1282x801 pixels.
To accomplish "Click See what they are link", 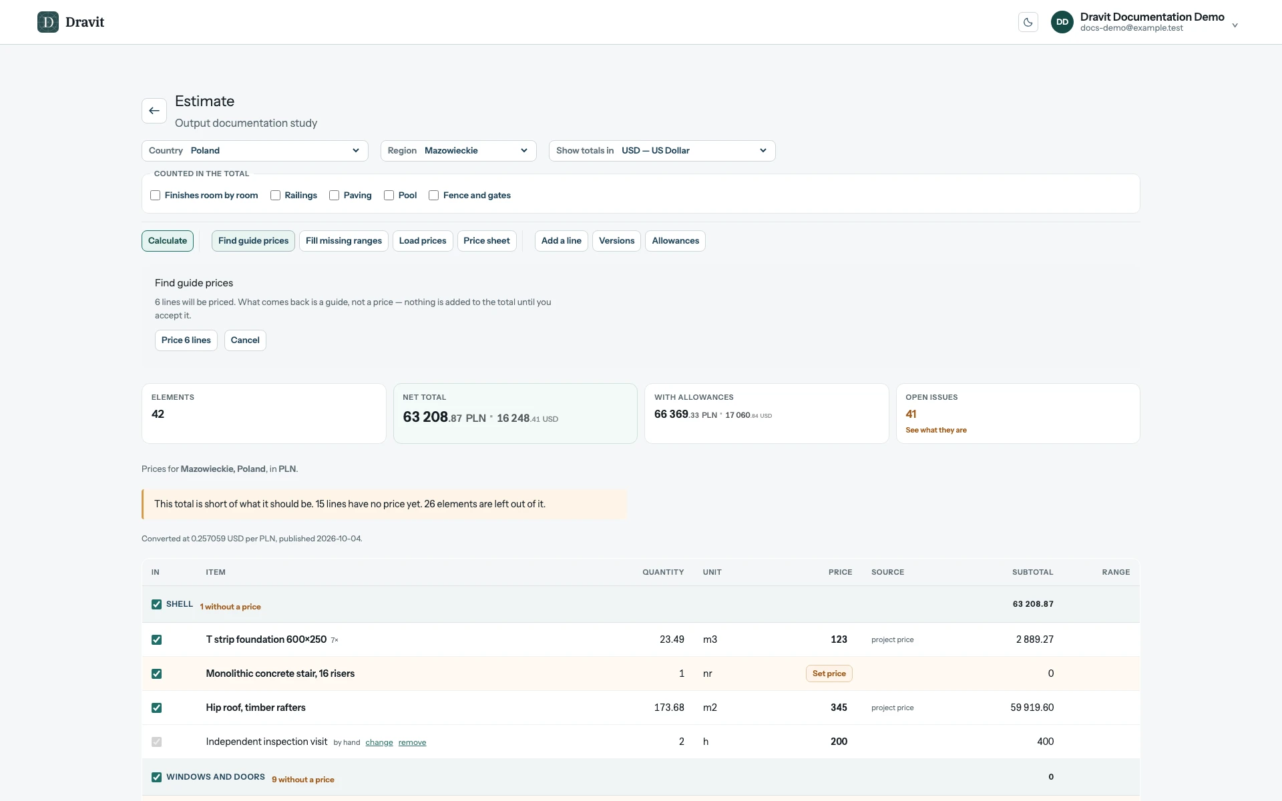I will coord(936,431).
